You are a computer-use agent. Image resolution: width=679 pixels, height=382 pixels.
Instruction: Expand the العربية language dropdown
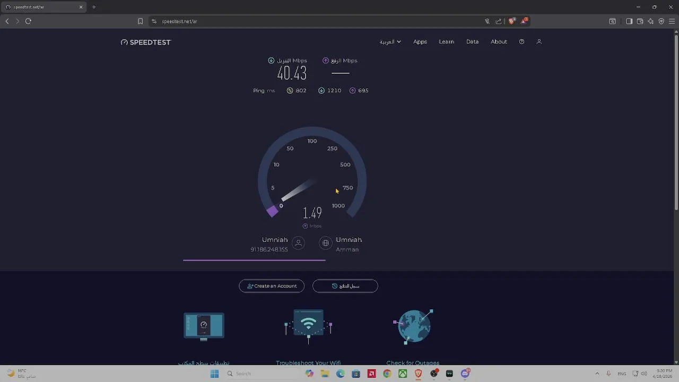coord(390,41)
